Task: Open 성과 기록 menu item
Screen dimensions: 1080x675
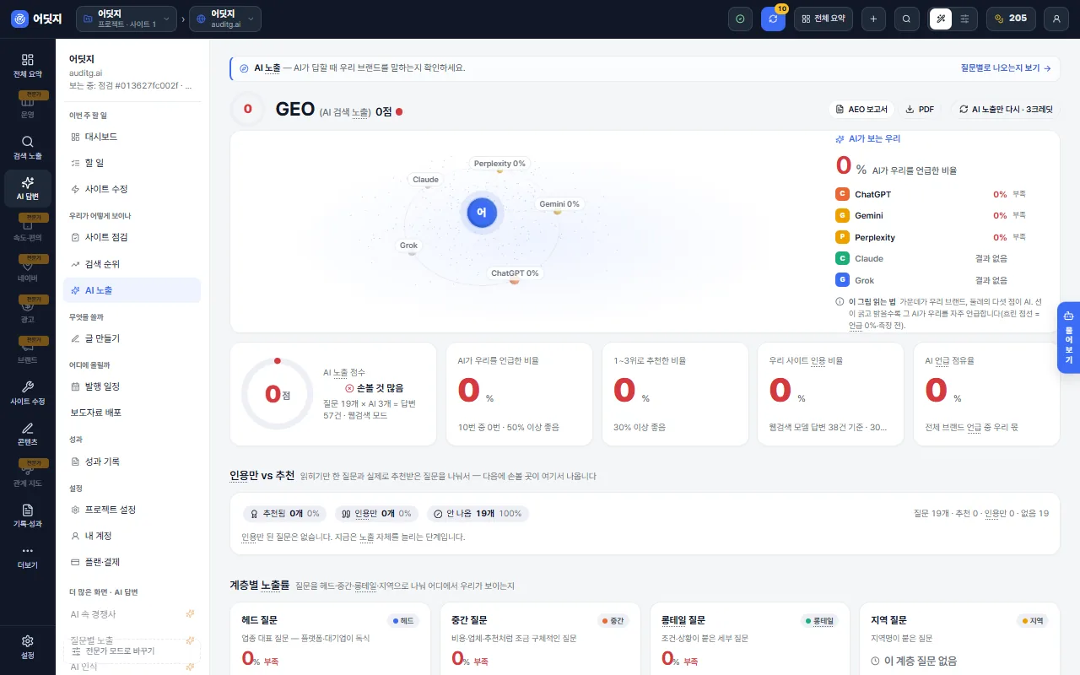Action: click(x=132, y=462)
